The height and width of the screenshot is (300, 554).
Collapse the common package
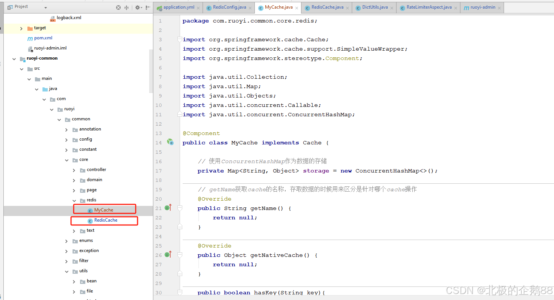(59, 119)
